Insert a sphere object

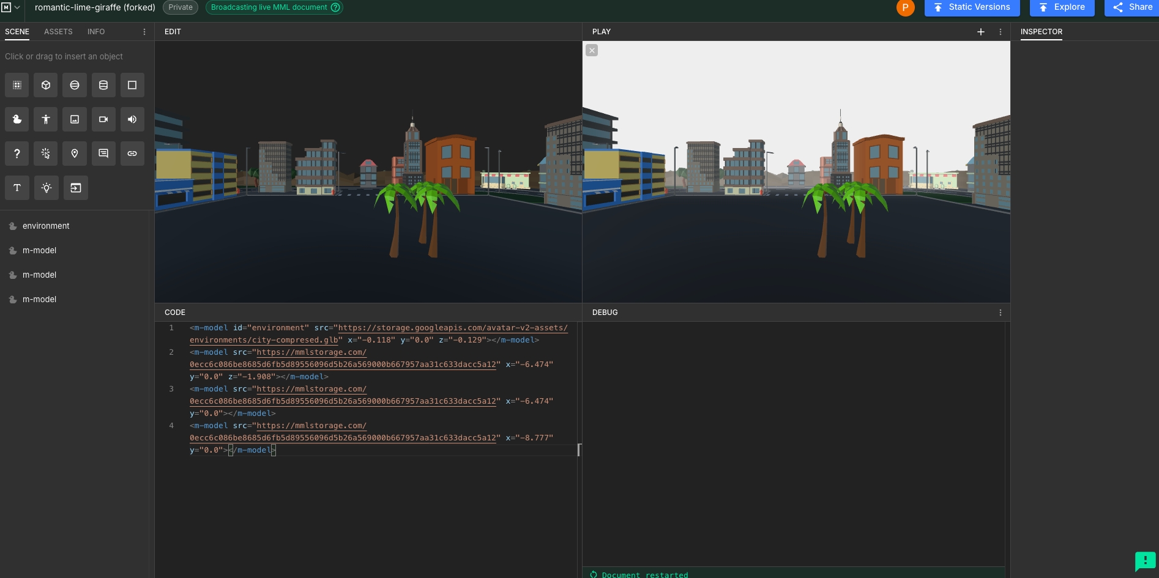click(75, 85)
